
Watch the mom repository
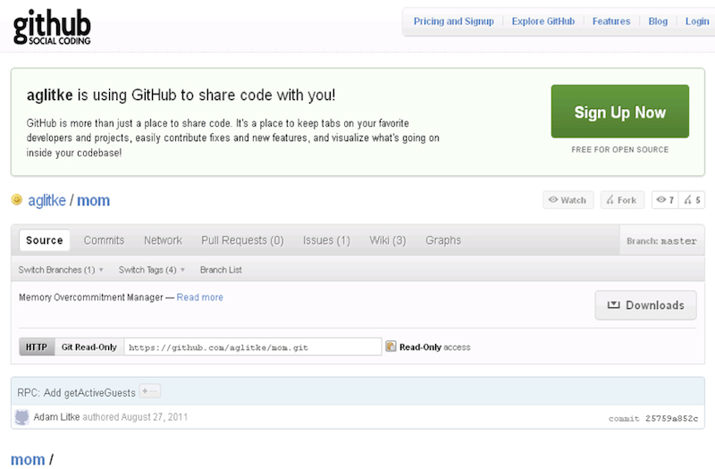click(x=568, y=200)
